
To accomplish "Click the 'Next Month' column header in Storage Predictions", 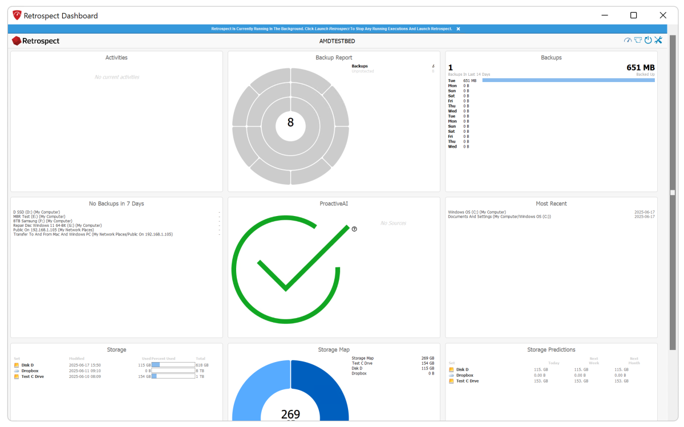I will point(634,361).
